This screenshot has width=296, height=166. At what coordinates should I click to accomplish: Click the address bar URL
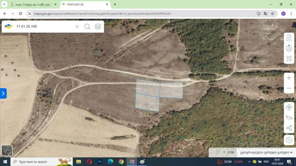tap(102, 14)
